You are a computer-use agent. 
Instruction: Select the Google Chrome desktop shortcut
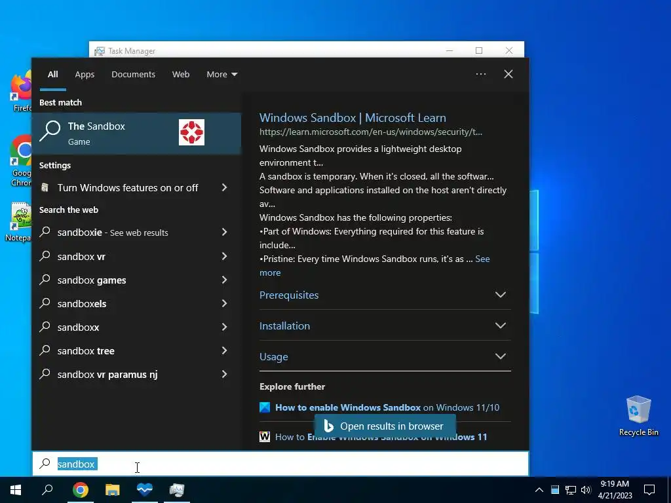pyautogui.click(x=20, y=161)
